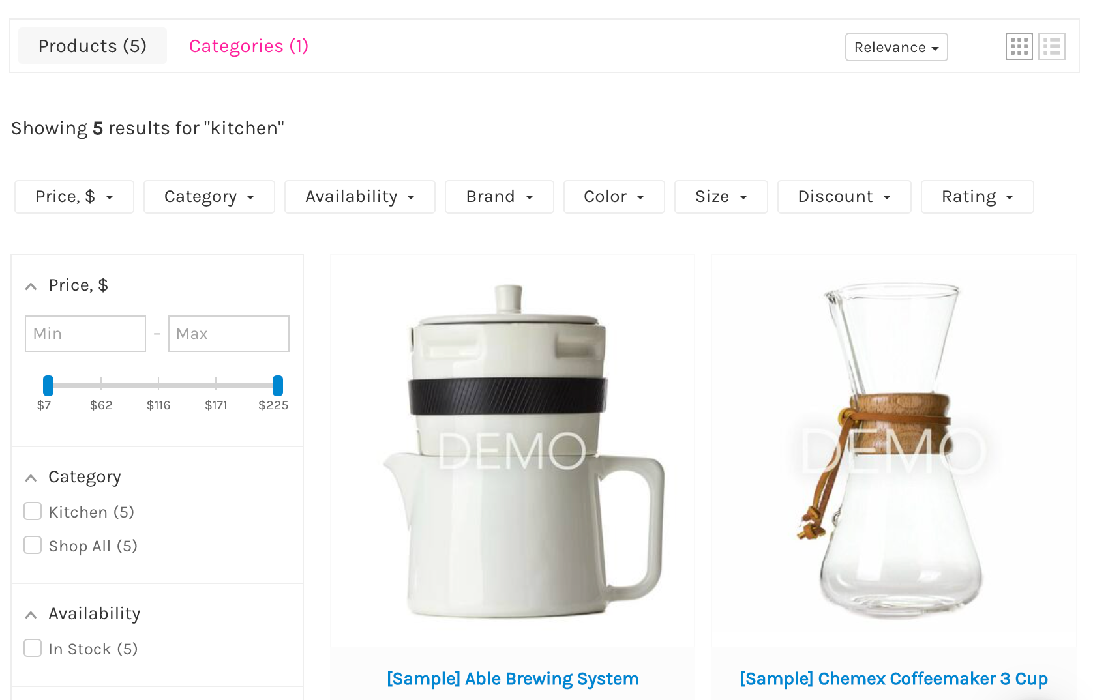Tick the Kitchen category checkbox
This screenshot has width=1093, height=700.
(x=33, y=511)
